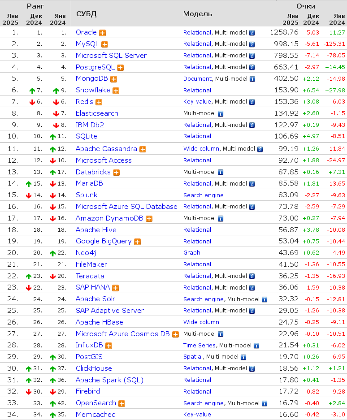Viewport: 347px width, 420px height.
Task: Open the Firebird link
Action: (x=88, y=391)
